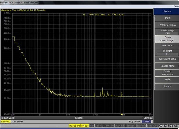This screenshot has width=179, height=129.
Task: Click Resize label at top right
Action: 176,6
